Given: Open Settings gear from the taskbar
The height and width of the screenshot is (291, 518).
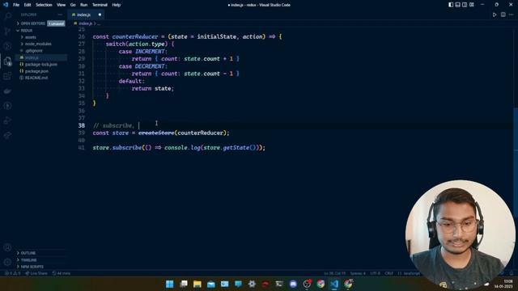Looking at the screenshot, I should tap(252, 284).
